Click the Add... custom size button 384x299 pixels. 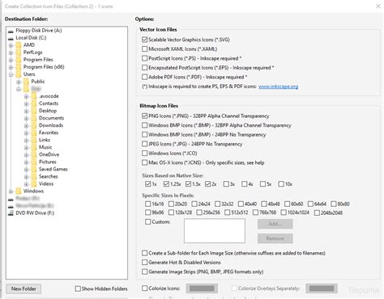(x=275, y=224)
